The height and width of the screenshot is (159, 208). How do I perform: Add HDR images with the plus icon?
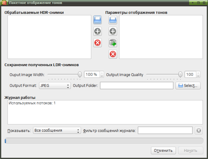[x=98, y=31]
